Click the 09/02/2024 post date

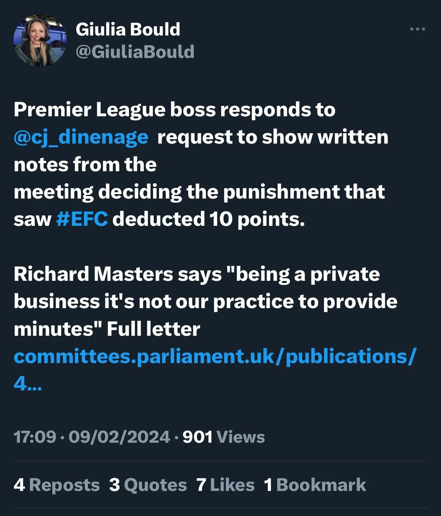(x=119, y=437)
